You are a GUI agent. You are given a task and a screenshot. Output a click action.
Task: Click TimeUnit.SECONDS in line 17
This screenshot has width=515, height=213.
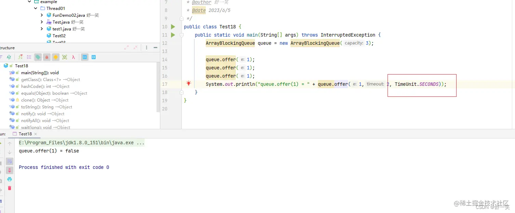pyautogui.click(x=417, y=84)
